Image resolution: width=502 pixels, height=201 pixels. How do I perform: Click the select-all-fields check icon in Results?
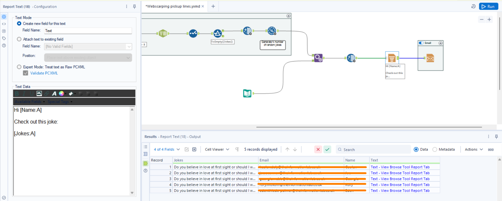[x=187, y=149]
